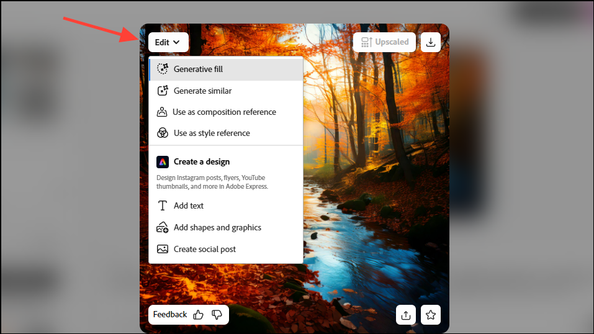
Task: Choose Generate similar option
Action: click(226, 91)
